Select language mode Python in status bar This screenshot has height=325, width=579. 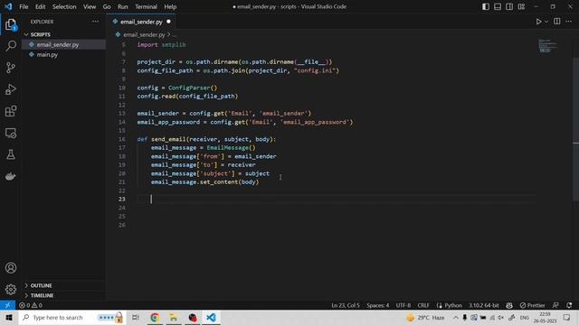tap(452, 305)
